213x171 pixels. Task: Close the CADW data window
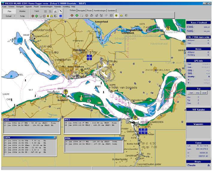tap(55, 137)
